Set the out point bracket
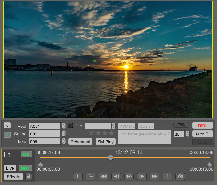Image resolution: width=217 pixels, height=185 pixels. click(x=167, y=176)
